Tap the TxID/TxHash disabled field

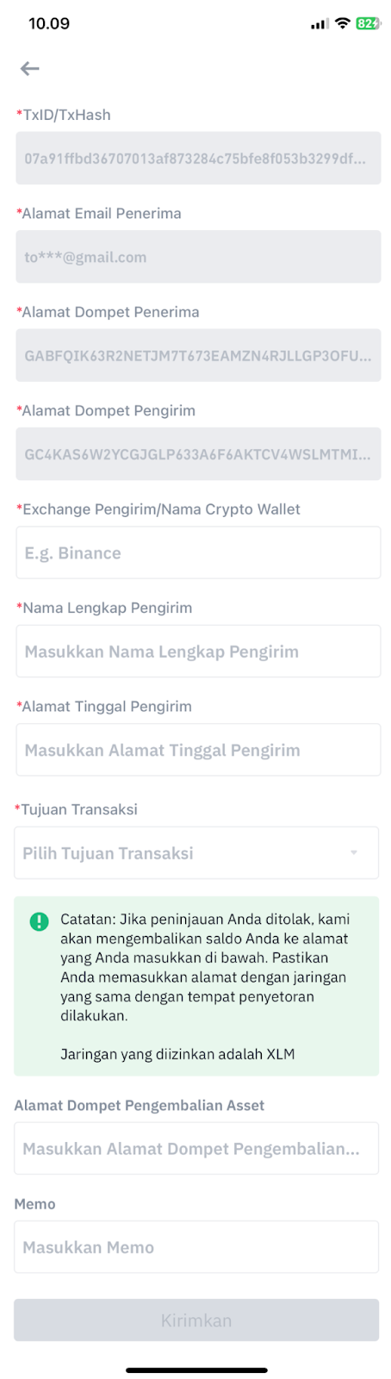(198, 158)
